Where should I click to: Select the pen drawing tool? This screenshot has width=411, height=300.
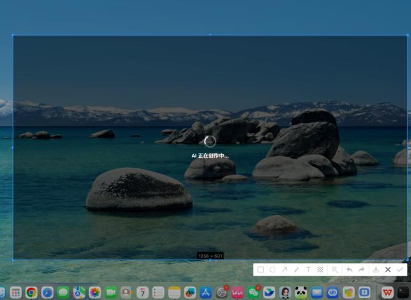pos(297,270)
